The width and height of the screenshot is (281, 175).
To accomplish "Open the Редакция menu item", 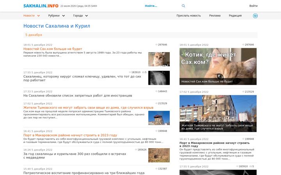I will [x=235, y=16].
